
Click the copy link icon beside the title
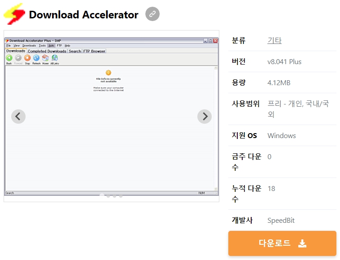(153, 14)
